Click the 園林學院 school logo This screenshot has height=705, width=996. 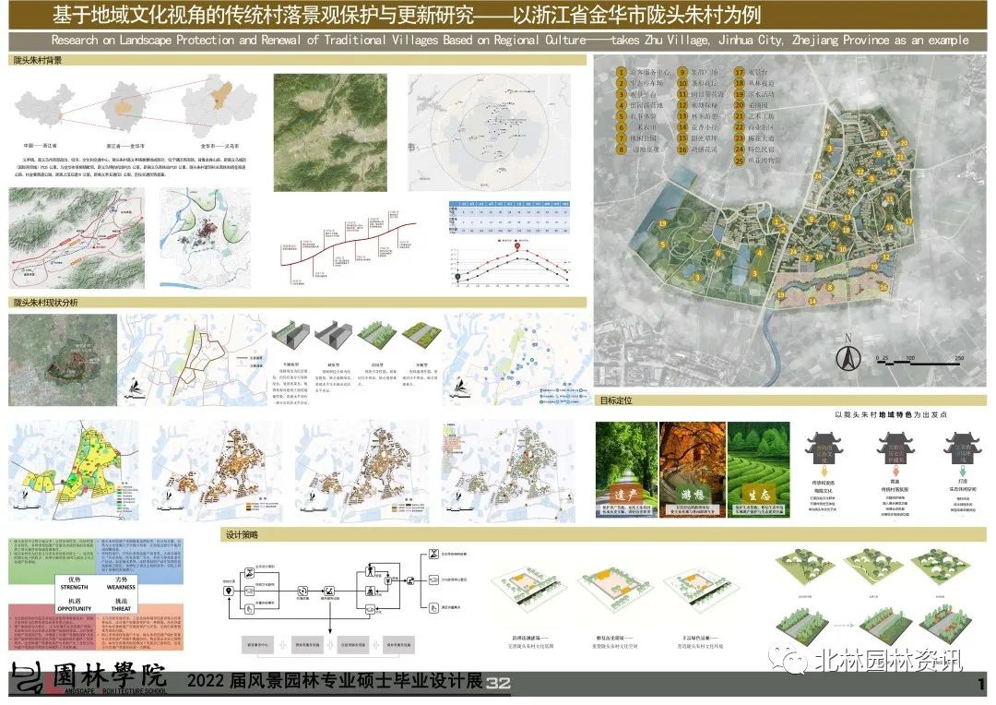(x=89, y=677)
